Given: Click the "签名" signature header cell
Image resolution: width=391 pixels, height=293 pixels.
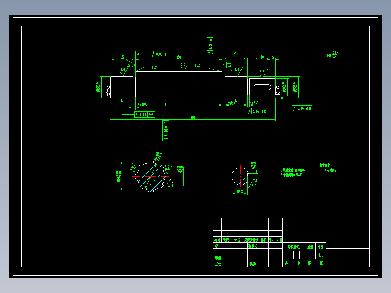Looking at the screenshot, I should 263,239.
